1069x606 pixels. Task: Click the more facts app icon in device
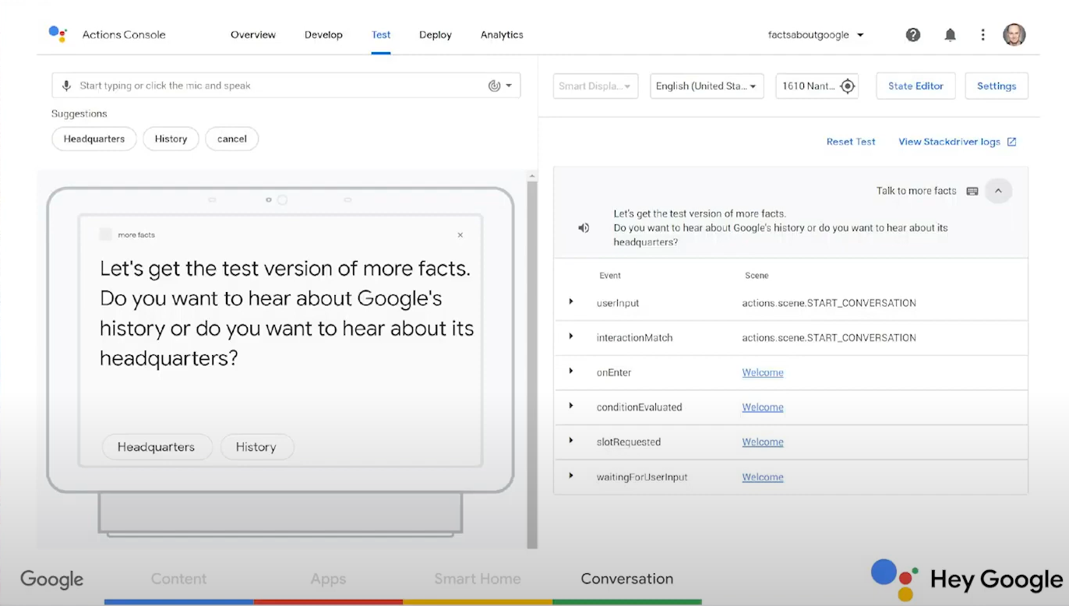click(106, 234)
